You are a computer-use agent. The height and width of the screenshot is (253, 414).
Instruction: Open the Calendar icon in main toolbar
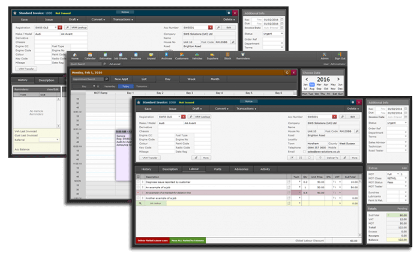(x=90, y=55)
